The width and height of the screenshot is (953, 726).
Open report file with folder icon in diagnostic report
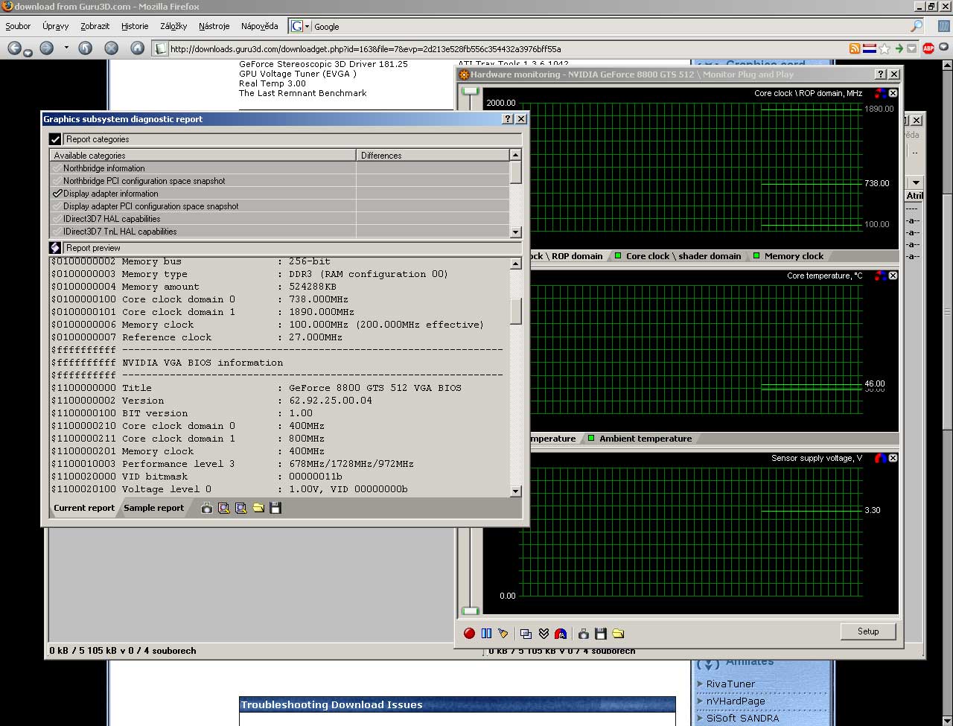[x=258, y=508]
